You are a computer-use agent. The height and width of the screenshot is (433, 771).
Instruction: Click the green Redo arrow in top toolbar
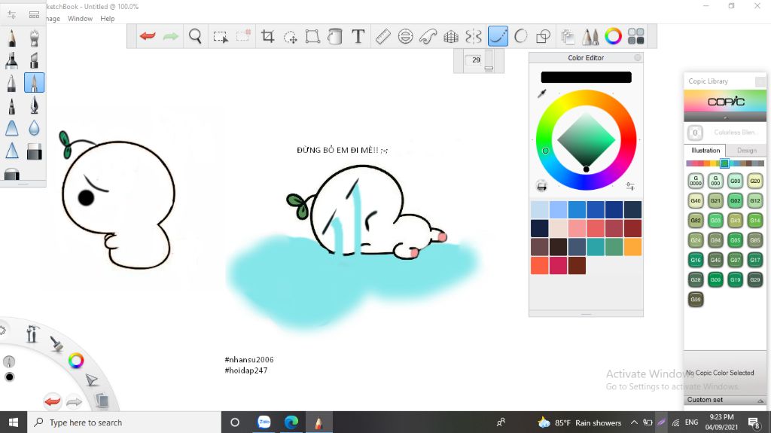click(171, 36)
